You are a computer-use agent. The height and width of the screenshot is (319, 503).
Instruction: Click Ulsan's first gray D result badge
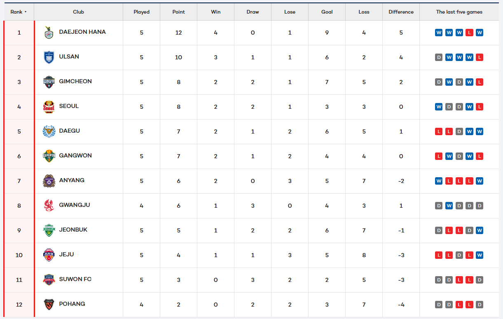[439, 57]
